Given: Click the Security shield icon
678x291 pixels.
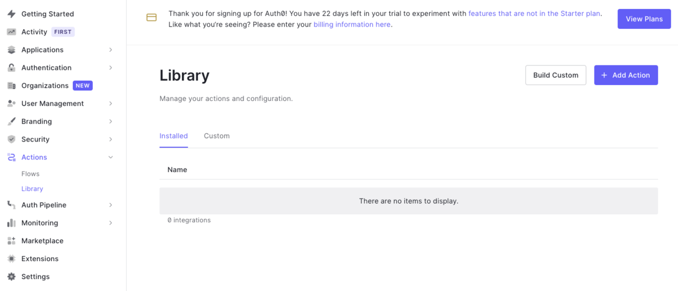Looking at the screenshot, I should (x=11, y=139).
